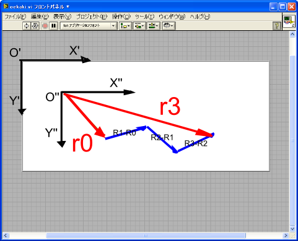298x241 pixels.
Task: Open the 編集(E) menu
Action: click(40, 17)
